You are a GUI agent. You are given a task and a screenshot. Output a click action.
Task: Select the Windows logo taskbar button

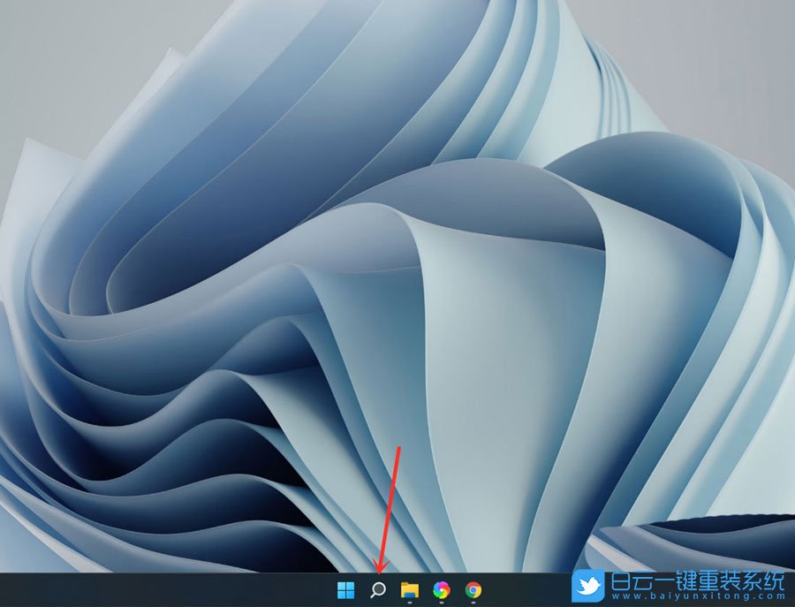pyautogui.click(x=344, y=589)
